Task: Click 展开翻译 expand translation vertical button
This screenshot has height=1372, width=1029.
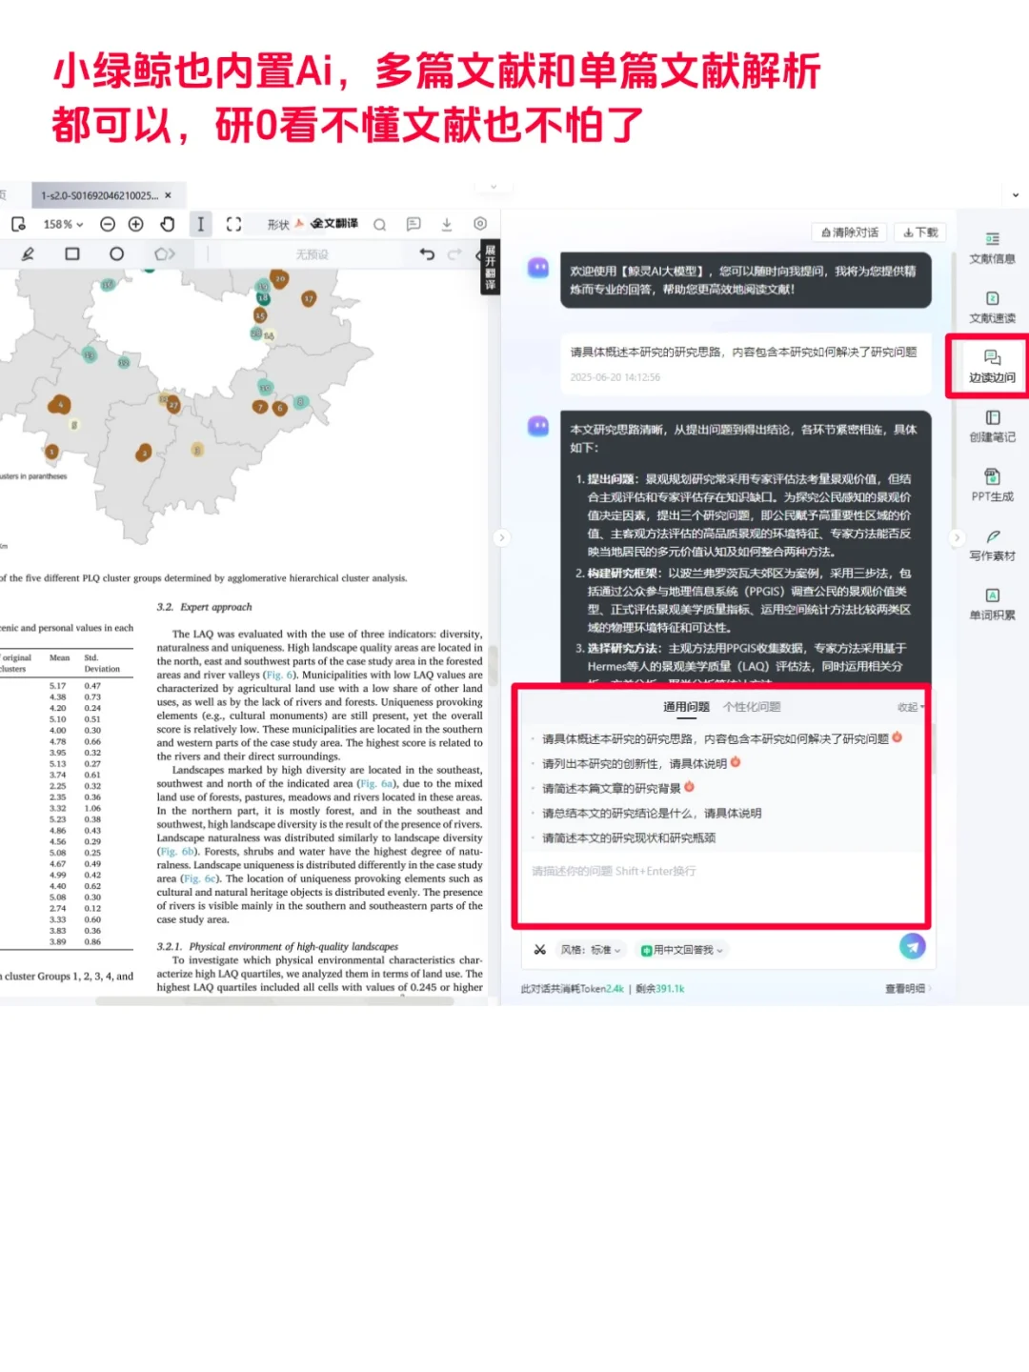Action: pos(490,268)
